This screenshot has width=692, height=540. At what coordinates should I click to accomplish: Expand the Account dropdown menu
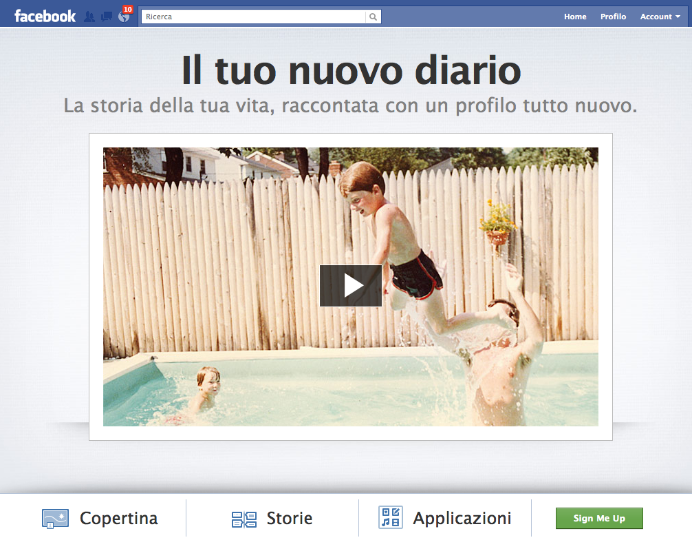(x=660, y=17)
